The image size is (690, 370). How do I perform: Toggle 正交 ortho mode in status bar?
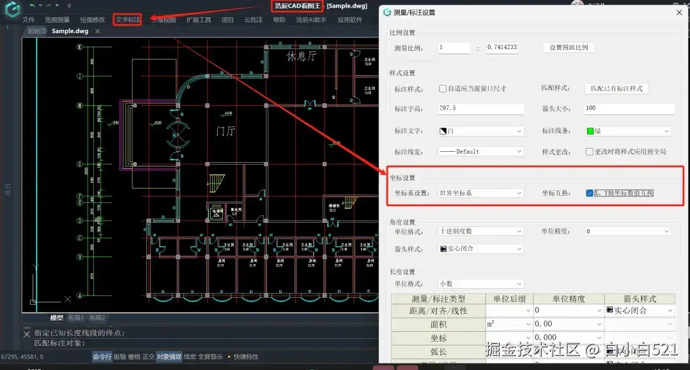149,357
